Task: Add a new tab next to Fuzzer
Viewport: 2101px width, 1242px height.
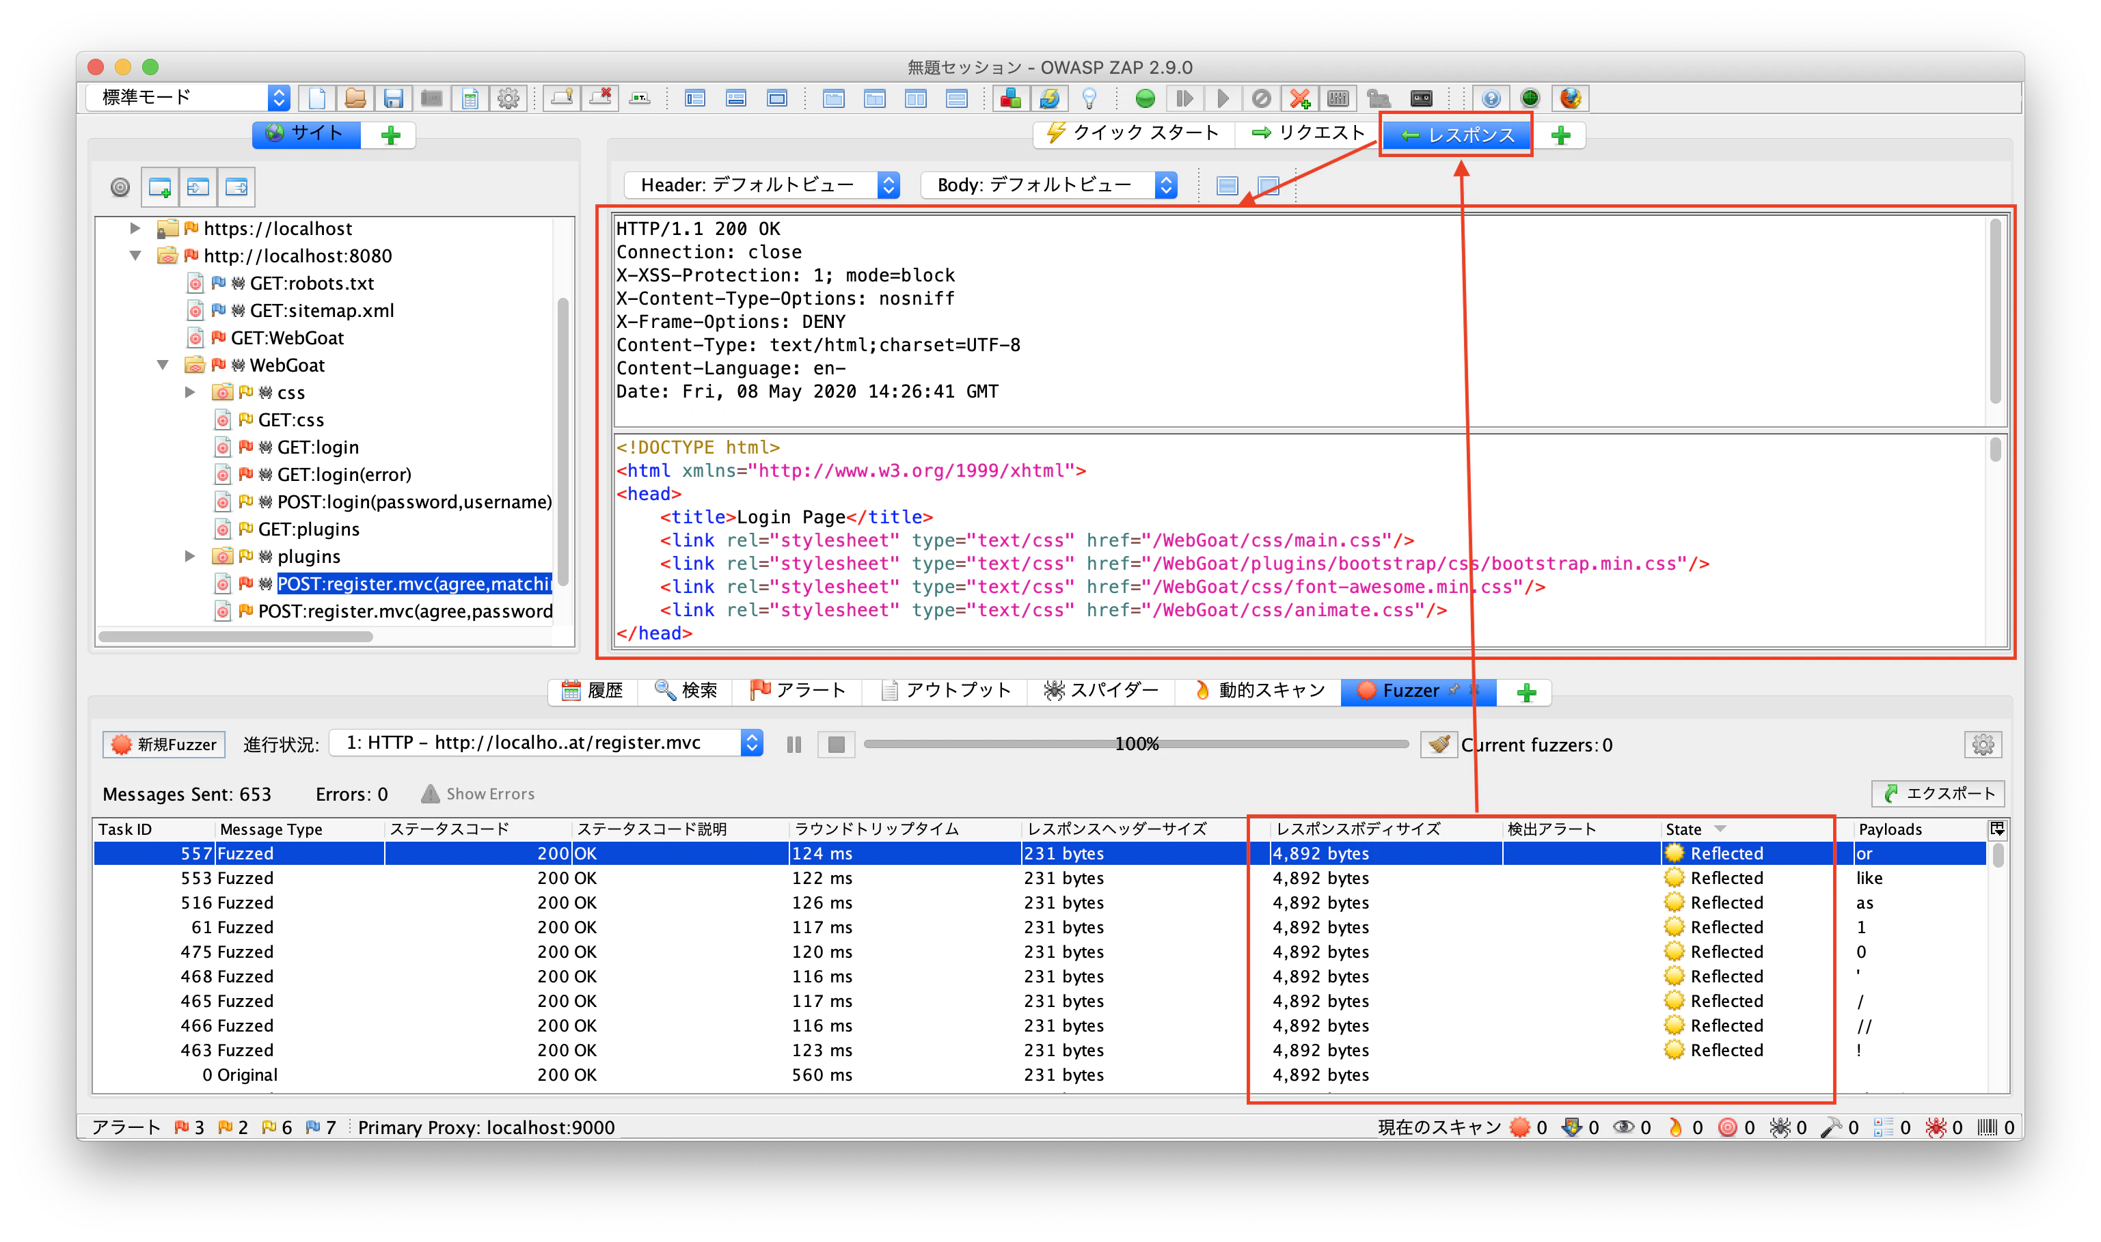Action: [1526, 691]
